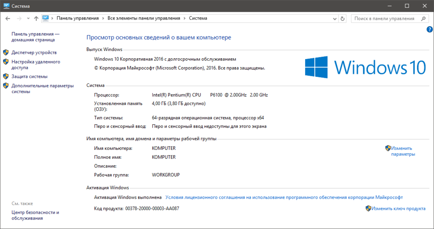Expand the address bar history dropdown
The height and width of the screenshot is (229, 434).
(335, 19)
